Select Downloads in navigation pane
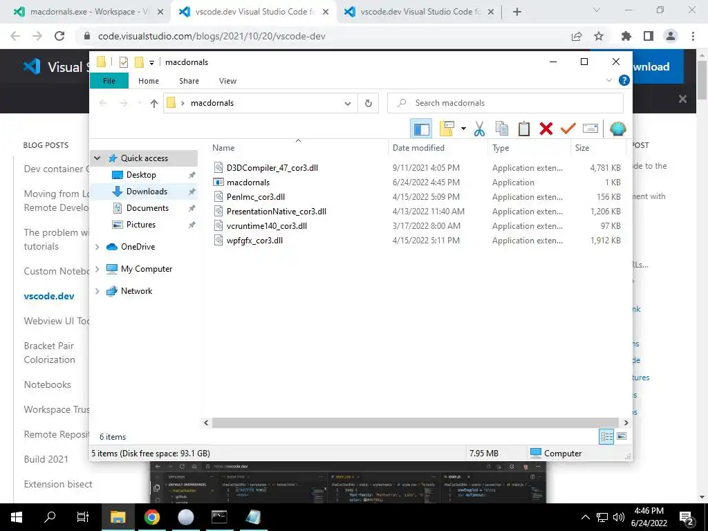The width and height of the screenshot is (708, 531). [x=147, y=192]
